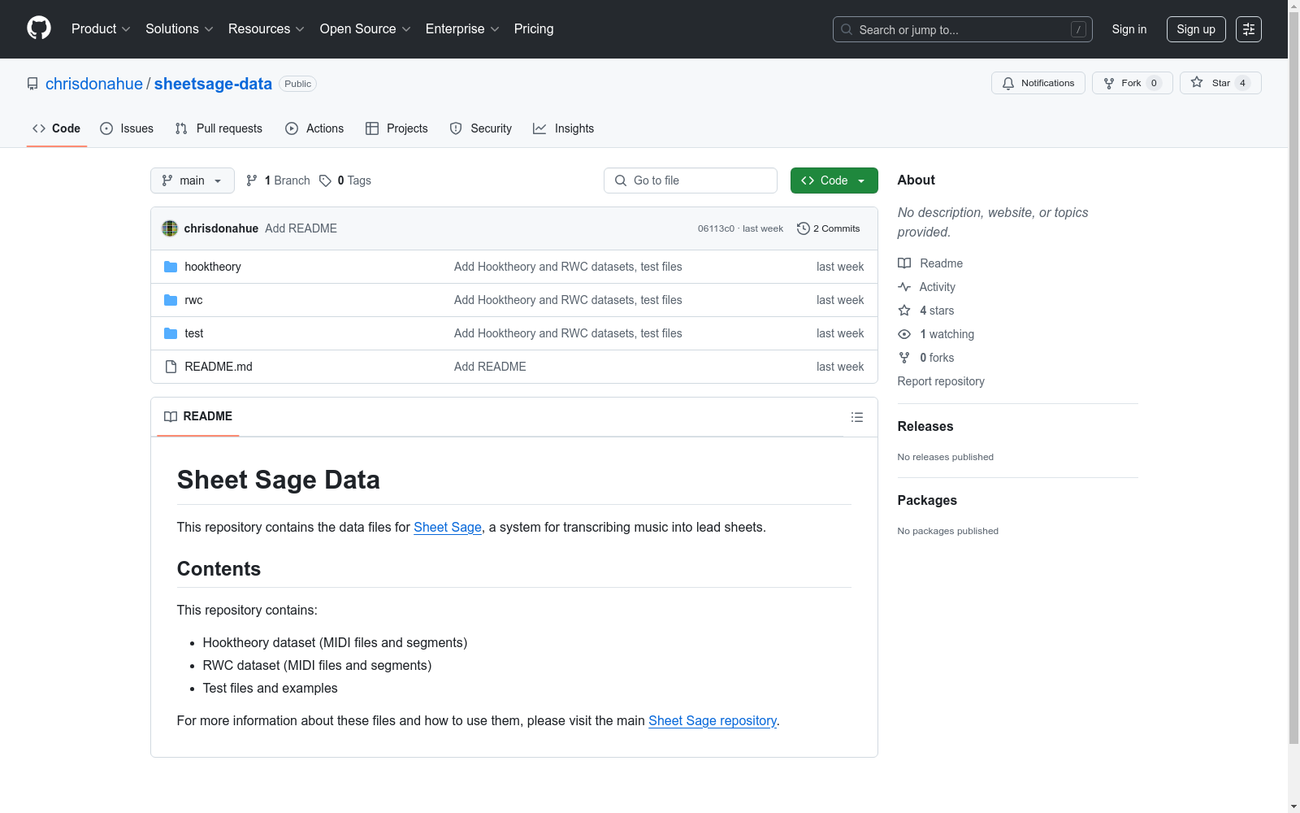
Task: Open the Projects tab
Action: click(x=396, y=128)
